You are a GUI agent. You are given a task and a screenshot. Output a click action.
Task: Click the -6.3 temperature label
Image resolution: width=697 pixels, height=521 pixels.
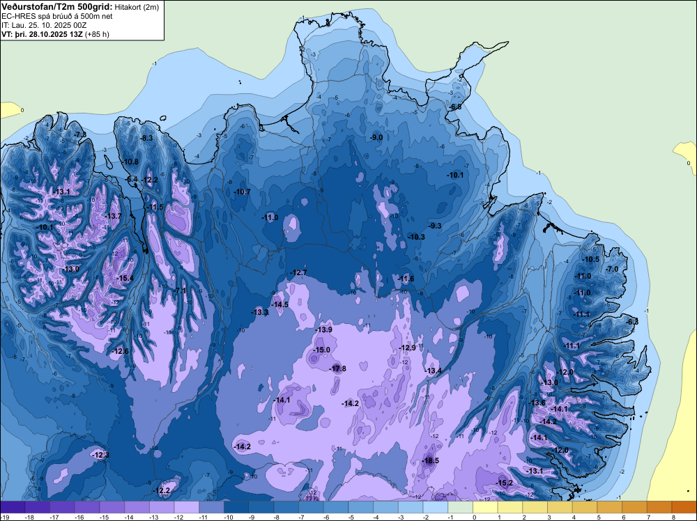coord(632,322)
